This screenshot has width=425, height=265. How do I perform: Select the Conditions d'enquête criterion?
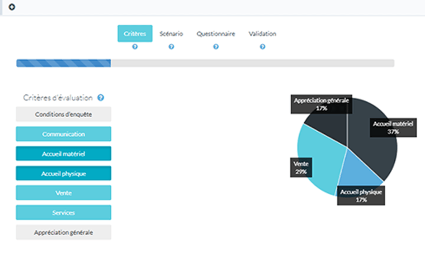(x=63, y=114)
